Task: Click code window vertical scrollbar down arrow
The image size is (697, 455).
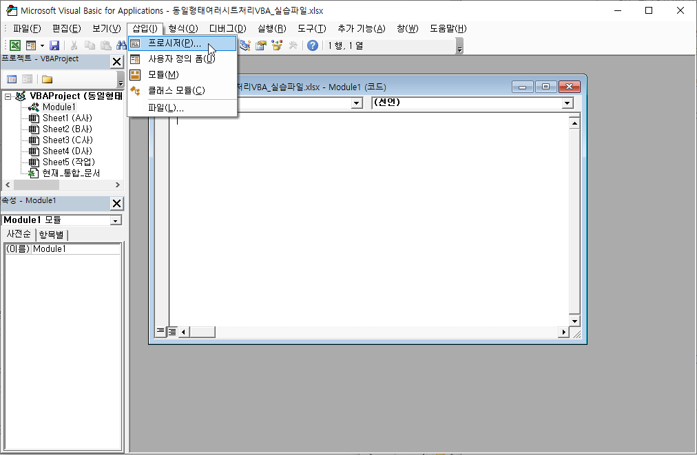Action: coord(574,321)
